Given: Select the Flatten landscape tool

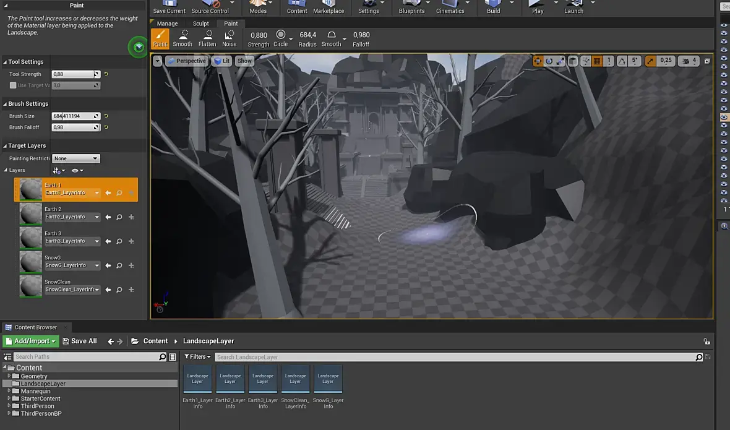Looking at the screenshot, I should [207, 38].
